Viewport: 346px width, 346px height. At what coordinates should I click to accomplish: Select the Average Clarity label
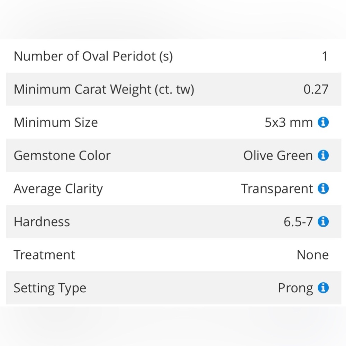(58, 189)
